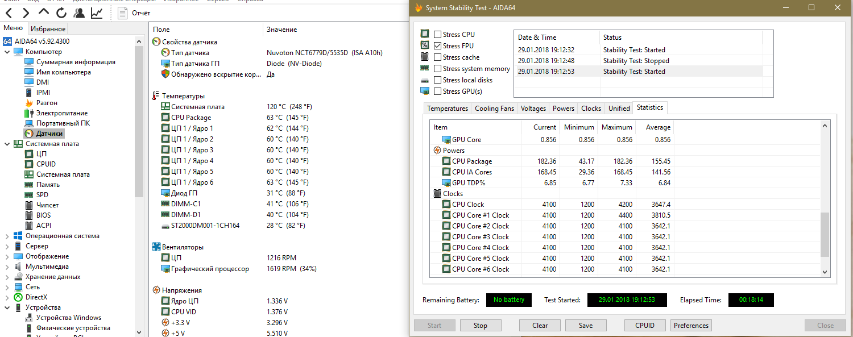Expand the DirectX tree branch
The image size is (853, 337).
coord(7,297)
